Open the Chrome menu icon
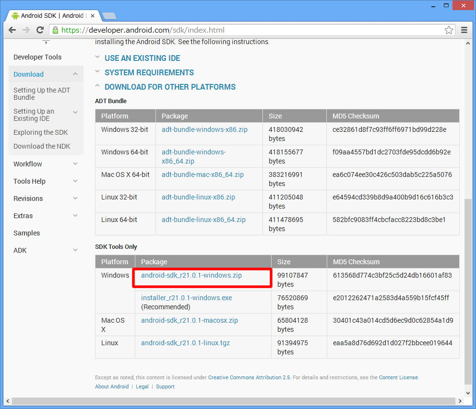 pos(464,30)
